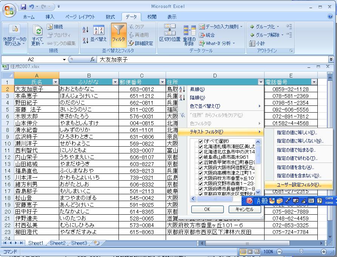Uncheck 大阪府枚方市香里ヶ丘 filter item
This screenshot has height=257, width=337.
(200, 178)
